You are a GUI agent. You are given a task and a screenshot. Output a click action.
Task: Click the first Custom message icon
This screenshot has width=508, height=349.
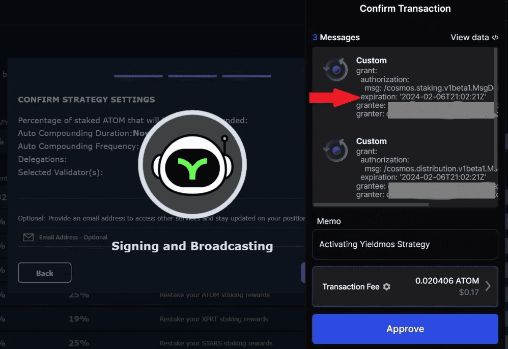coord(336,69)
